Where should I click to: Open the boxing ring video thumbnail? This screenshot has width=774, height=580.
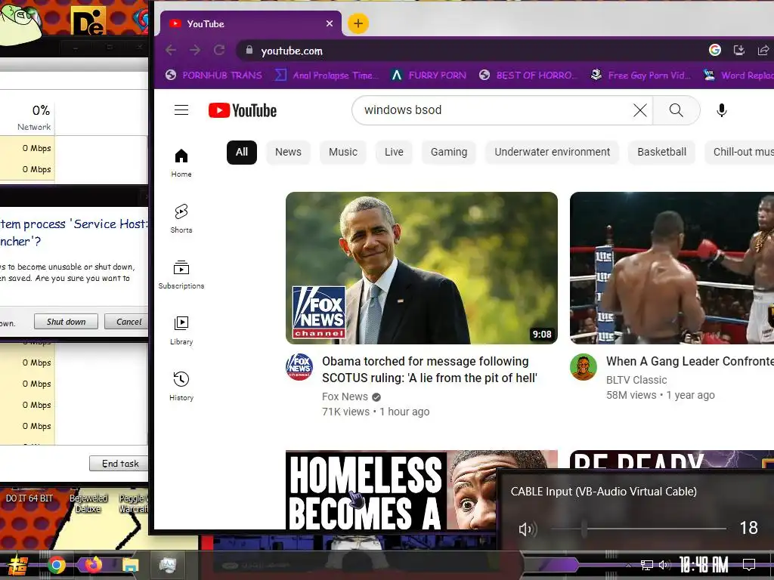pyautogui.click(x=672, y=268)
